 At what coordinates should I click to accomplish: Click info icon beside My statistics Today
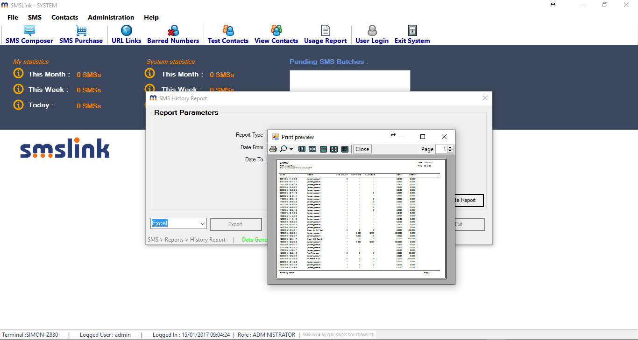18,105
